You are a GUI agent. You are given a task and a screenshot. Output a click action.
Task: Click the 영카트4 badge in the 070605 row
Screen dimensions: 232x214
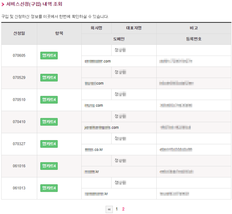49,56
